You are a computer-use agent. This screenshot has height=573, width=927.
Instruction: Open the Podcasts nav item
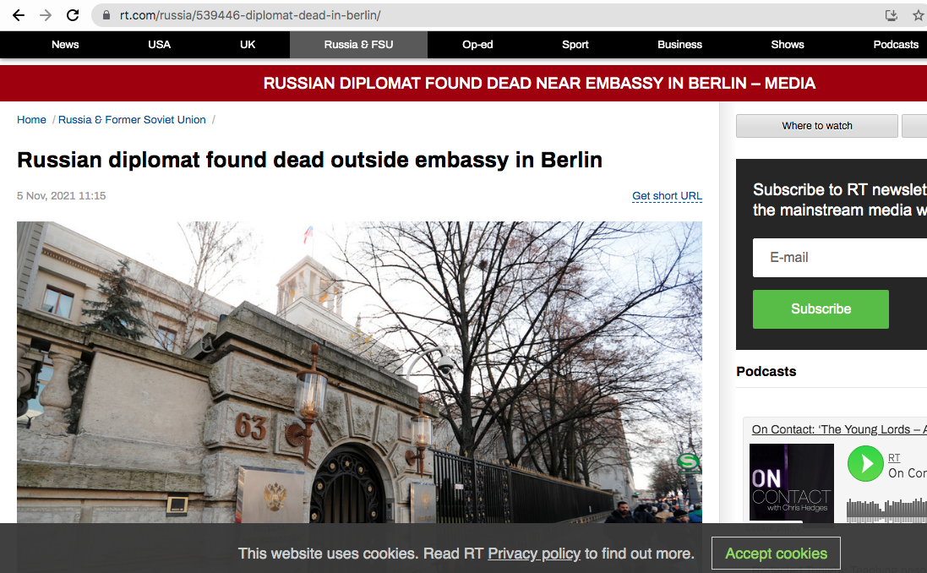896,44
